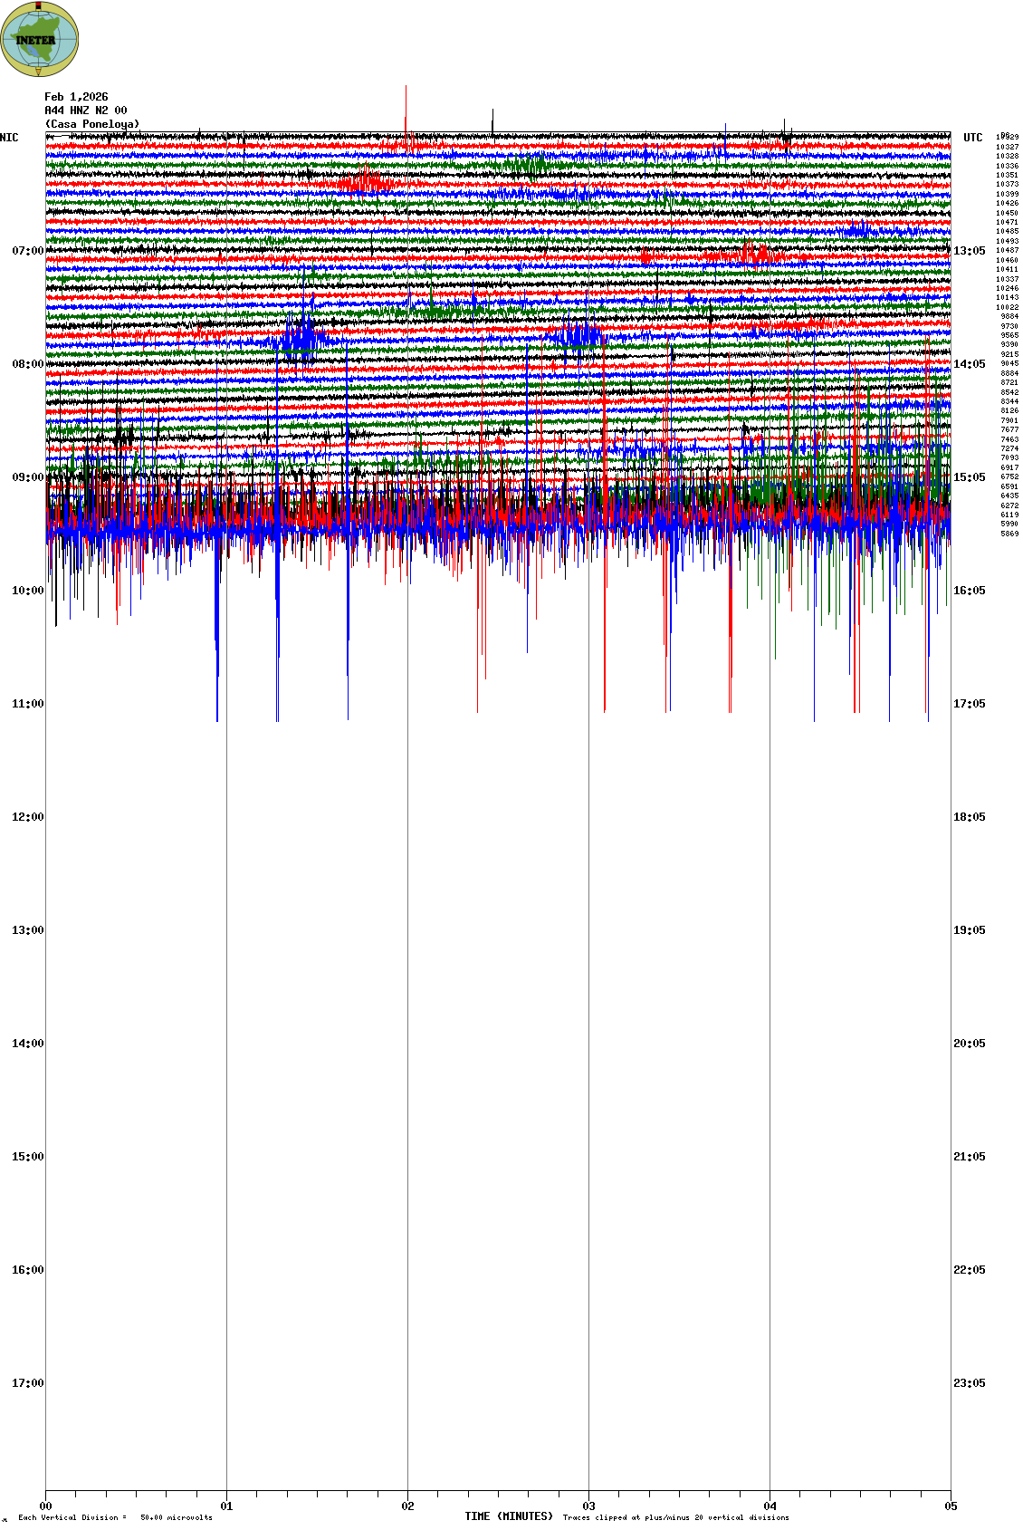Click the INETER logo
Viewport: 1023px width, 1530px height.
[x=40, y=39]
